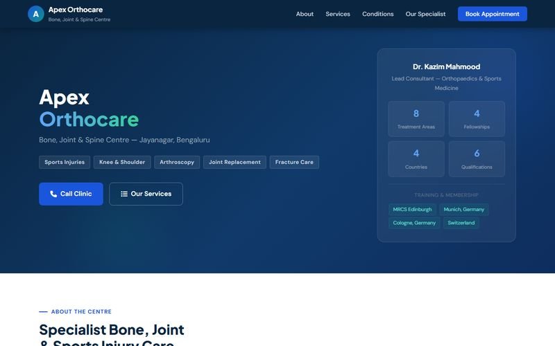The height and width of the screenshot is (346, 555).
Task: Click the Cologne, Germany badge
Action: 414,223
